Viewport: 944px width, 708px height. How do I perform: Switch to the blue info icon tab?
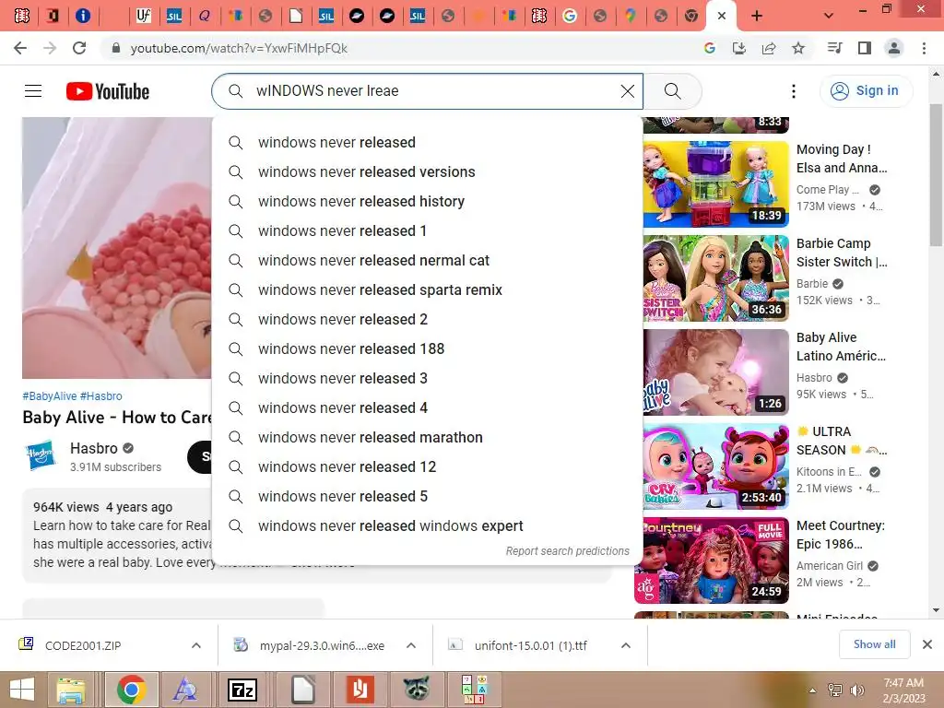pos(83,16)
